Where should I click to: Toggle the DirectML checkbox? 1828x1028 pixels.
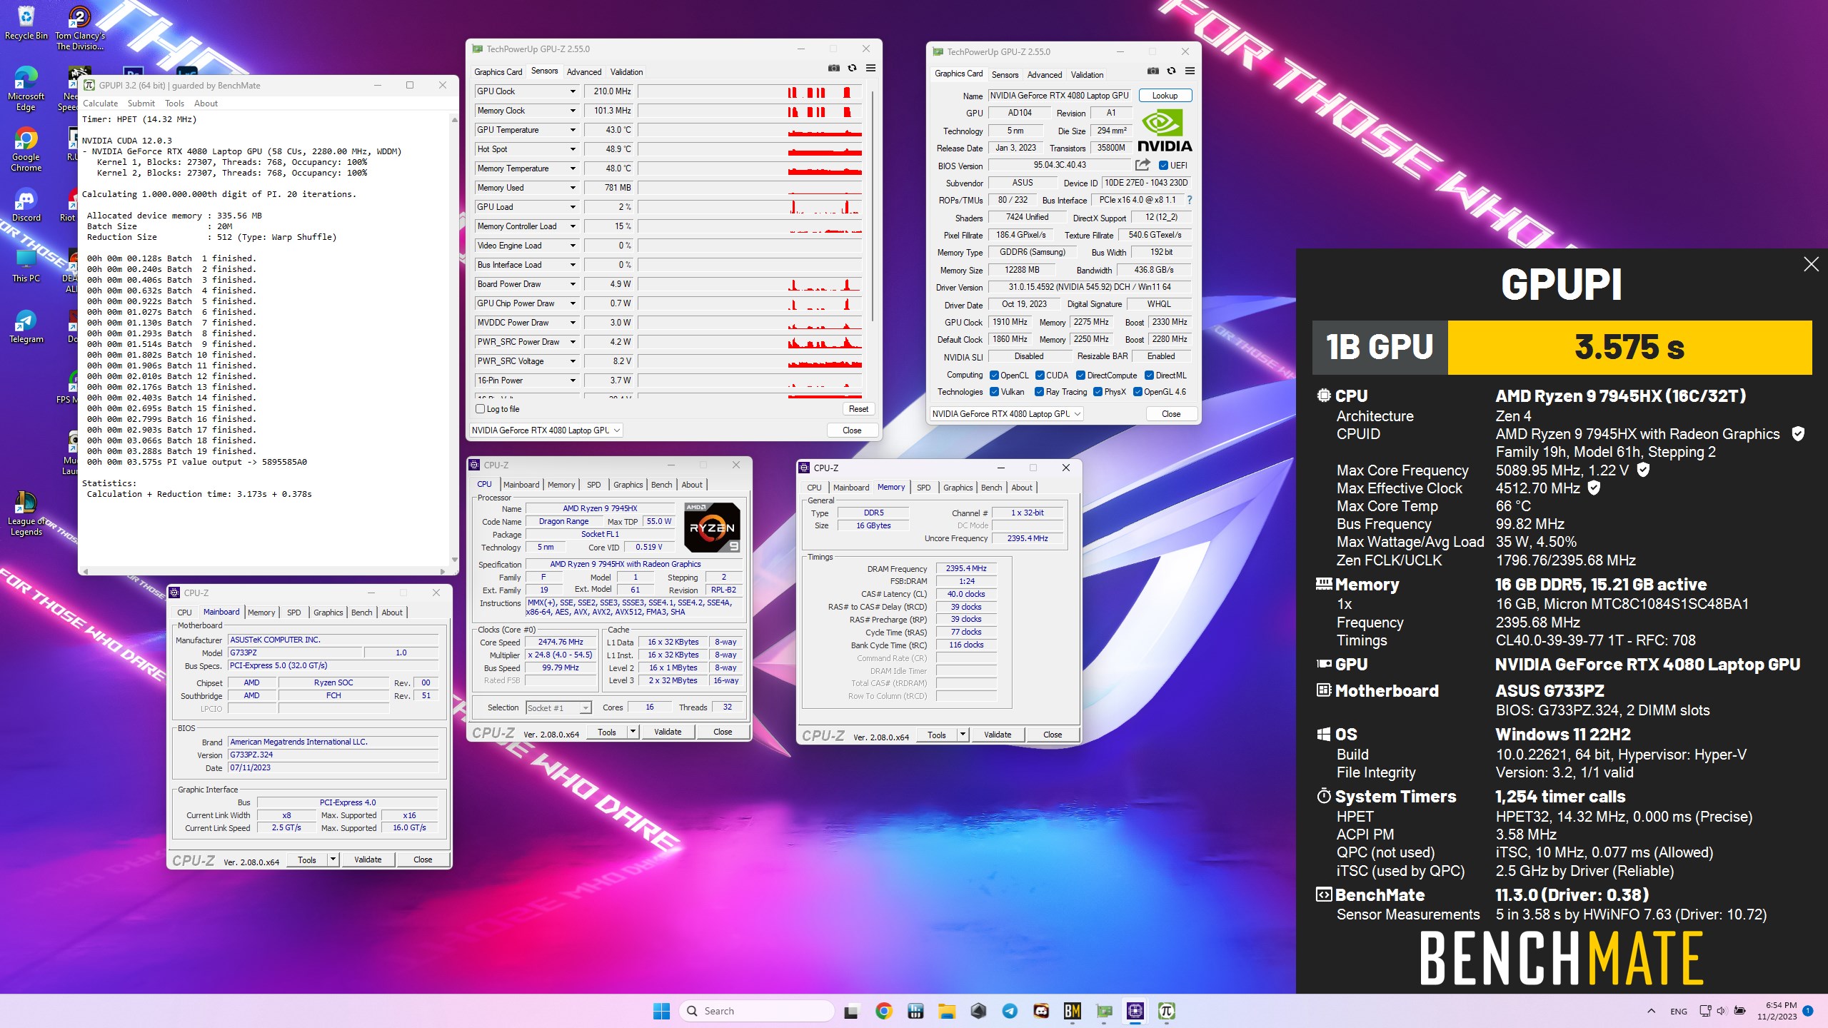coord(1149,376)
